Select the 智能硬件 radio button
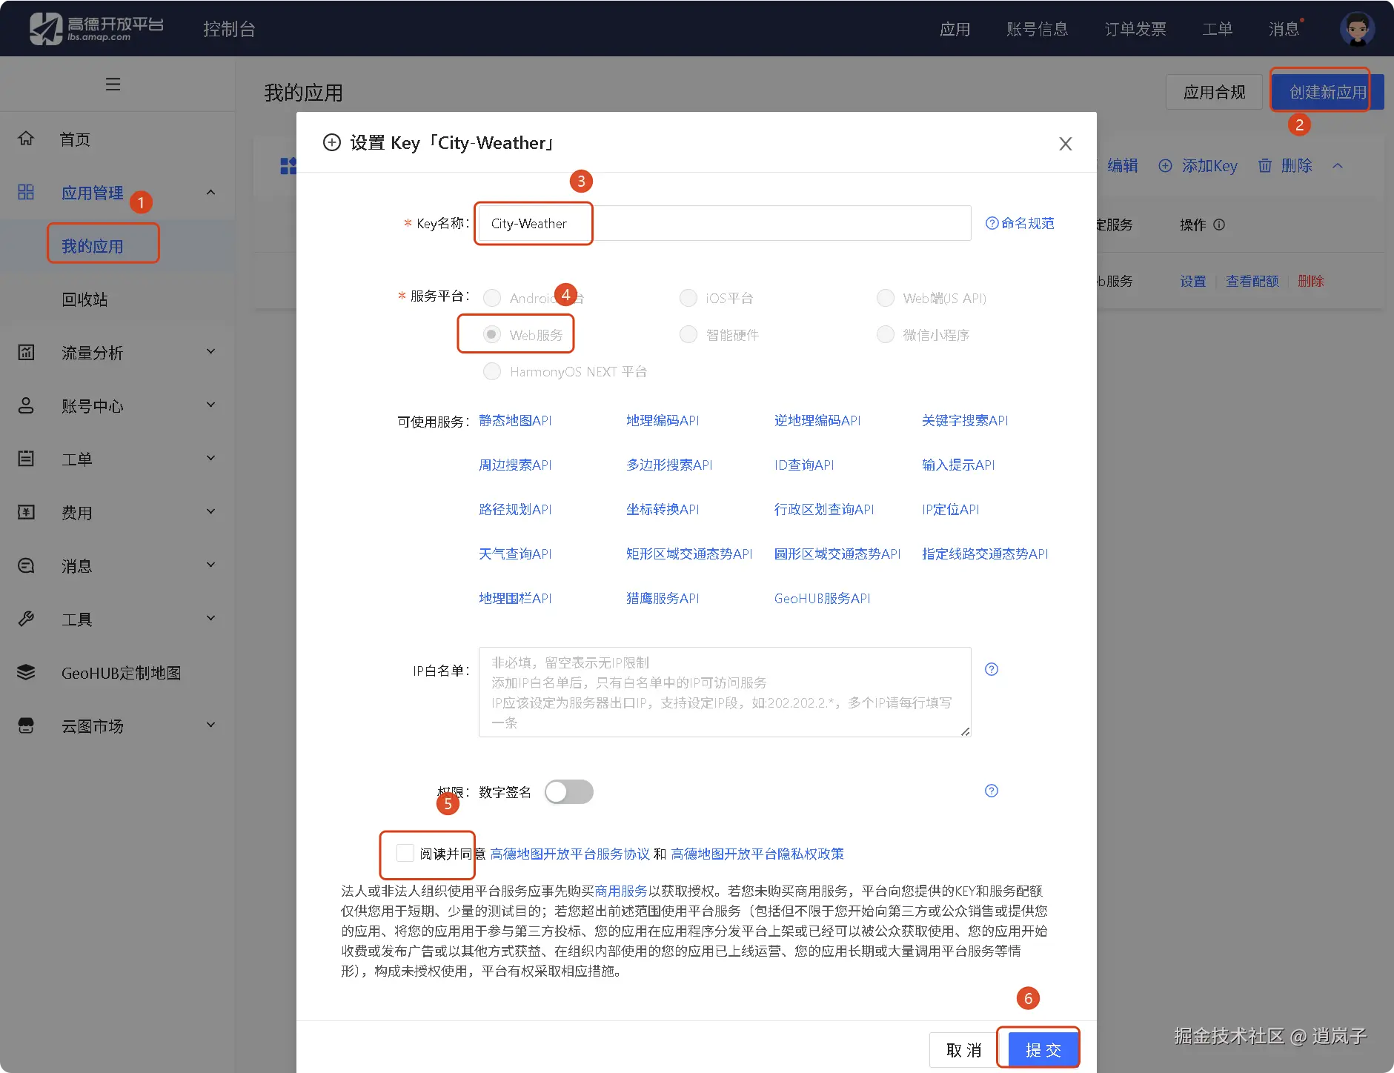 [x=688, y=335]
